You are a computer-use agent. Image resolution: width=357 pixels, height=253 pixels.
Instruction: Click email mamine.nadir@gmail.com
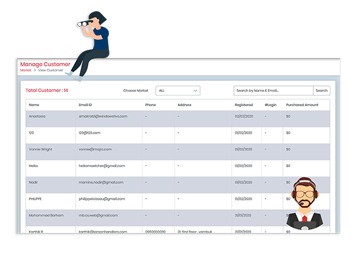101,182
